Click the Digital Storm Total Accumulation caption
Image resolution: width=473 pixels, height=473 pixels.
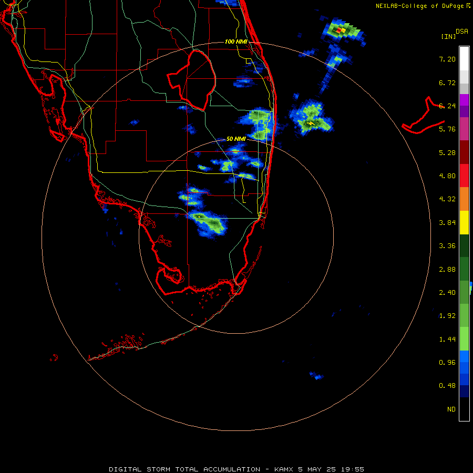tap(236, 469)
